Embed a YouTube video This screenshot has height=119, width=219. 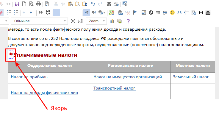click(x=208, y=12)
